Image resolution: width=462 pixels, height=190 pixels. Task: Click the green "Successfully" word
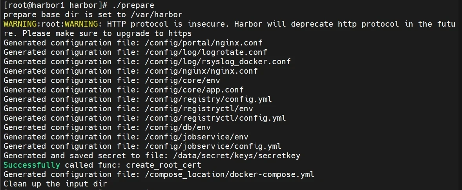pyautogui.click(x=31, y=165)
